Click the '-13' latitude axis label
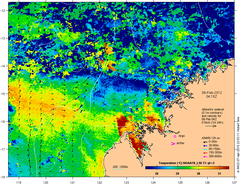Image resolution: width=240 pixels, height=185 pixels. [x=3, y=38]
